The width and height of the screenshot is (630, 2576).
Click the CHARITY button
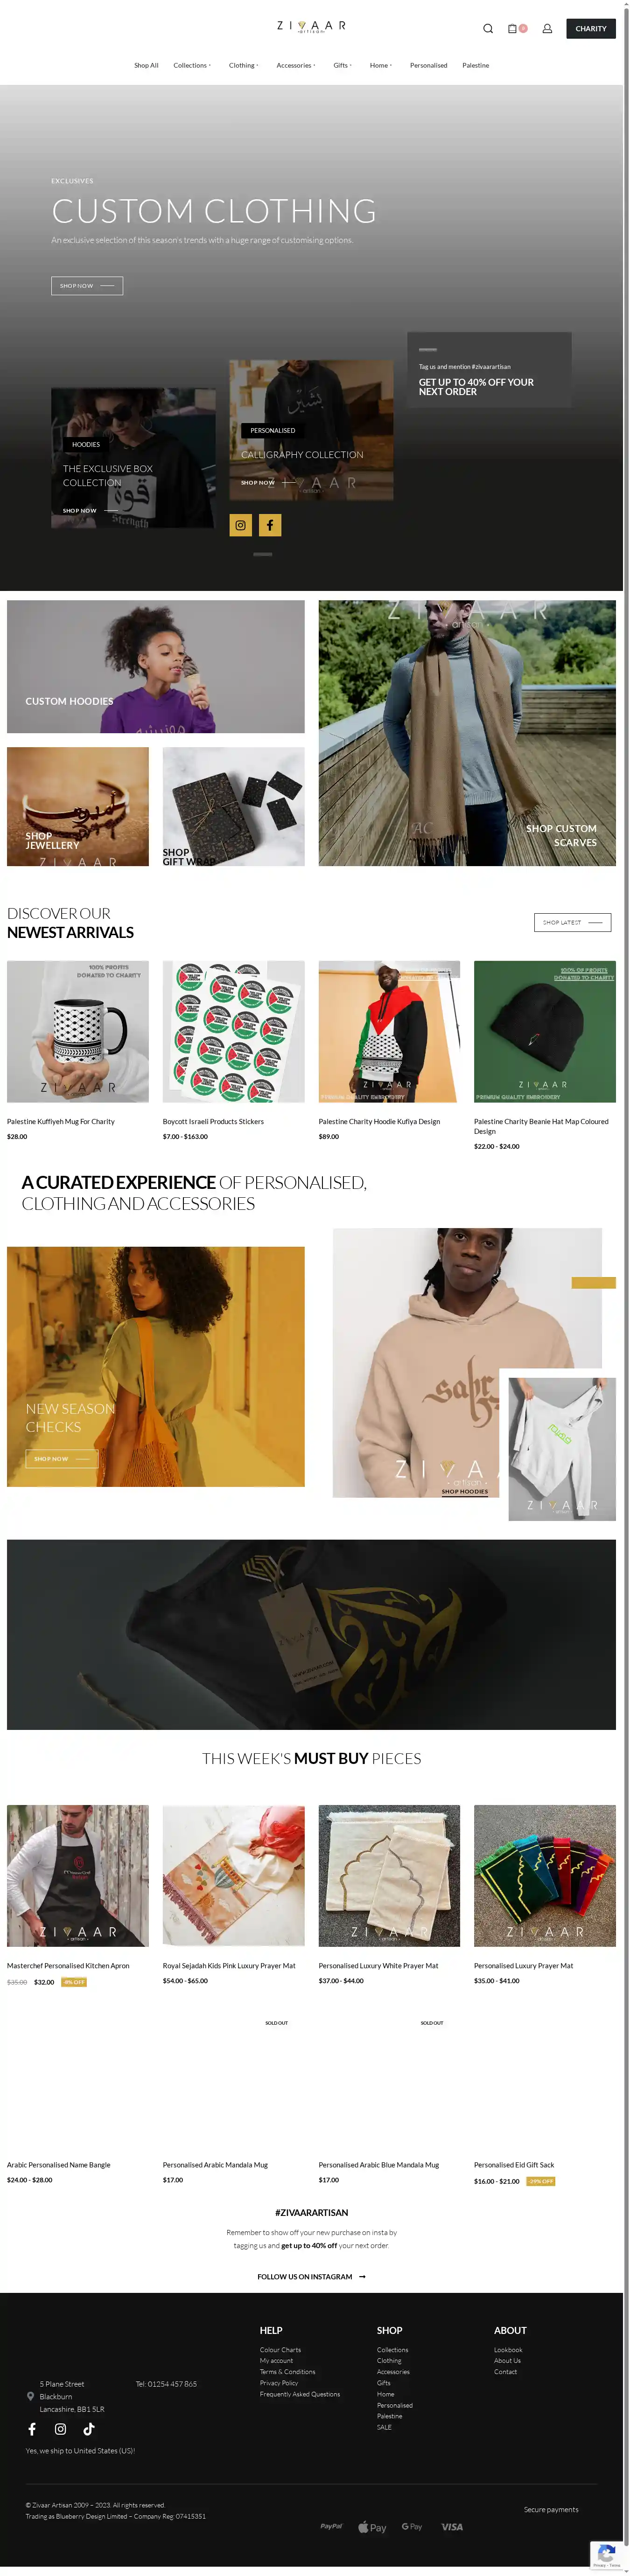coord(591,29)
